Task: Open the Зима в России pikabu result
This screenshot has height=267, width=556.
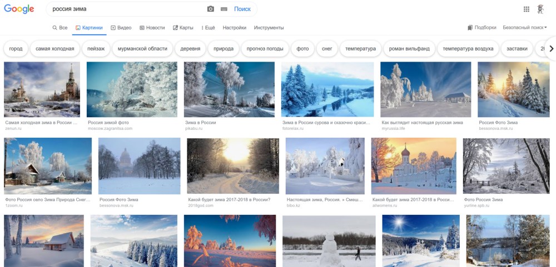Action: pos(229,89)
